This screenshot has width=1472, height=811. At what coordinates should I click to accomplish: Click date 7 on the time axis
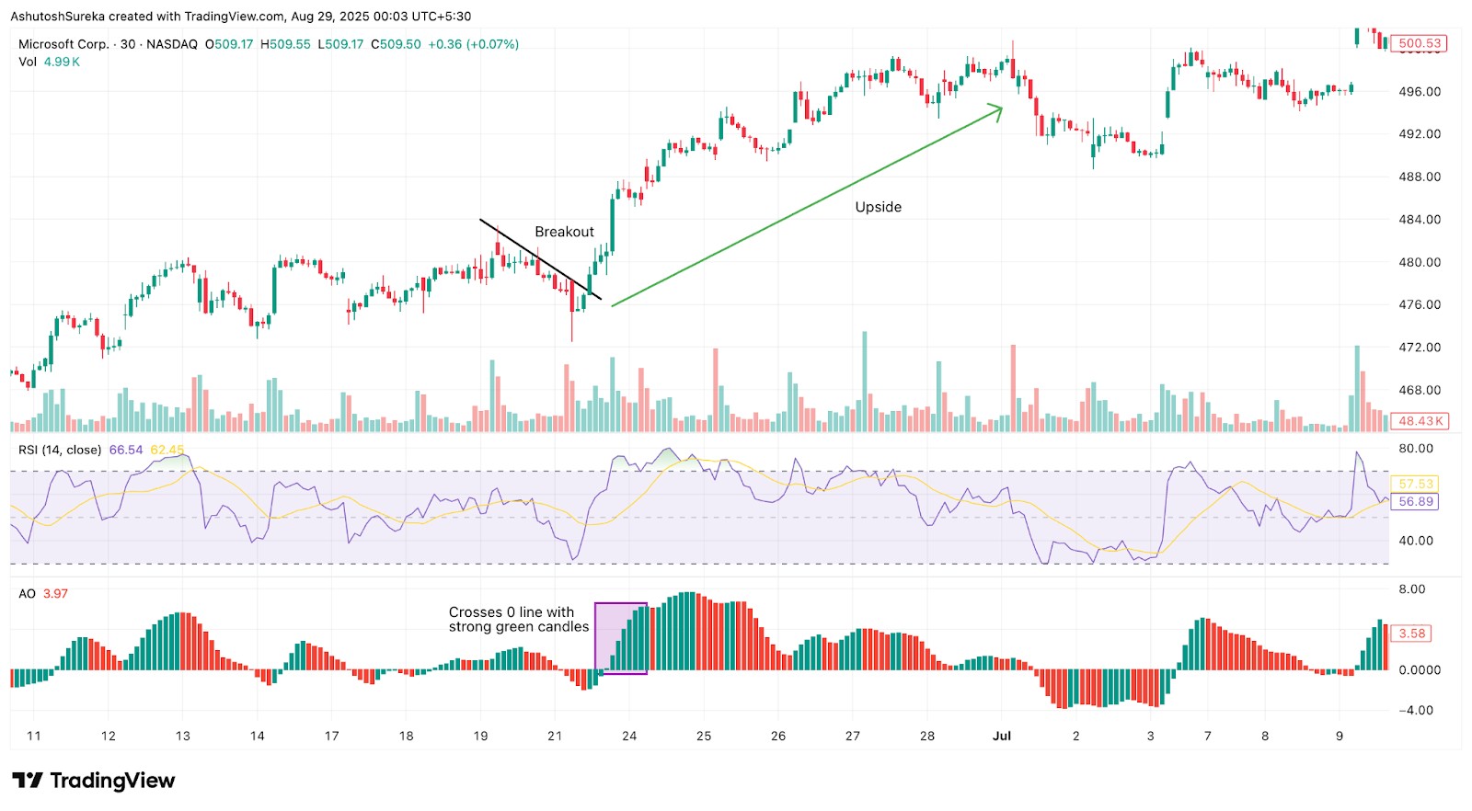coord(1208,736)
